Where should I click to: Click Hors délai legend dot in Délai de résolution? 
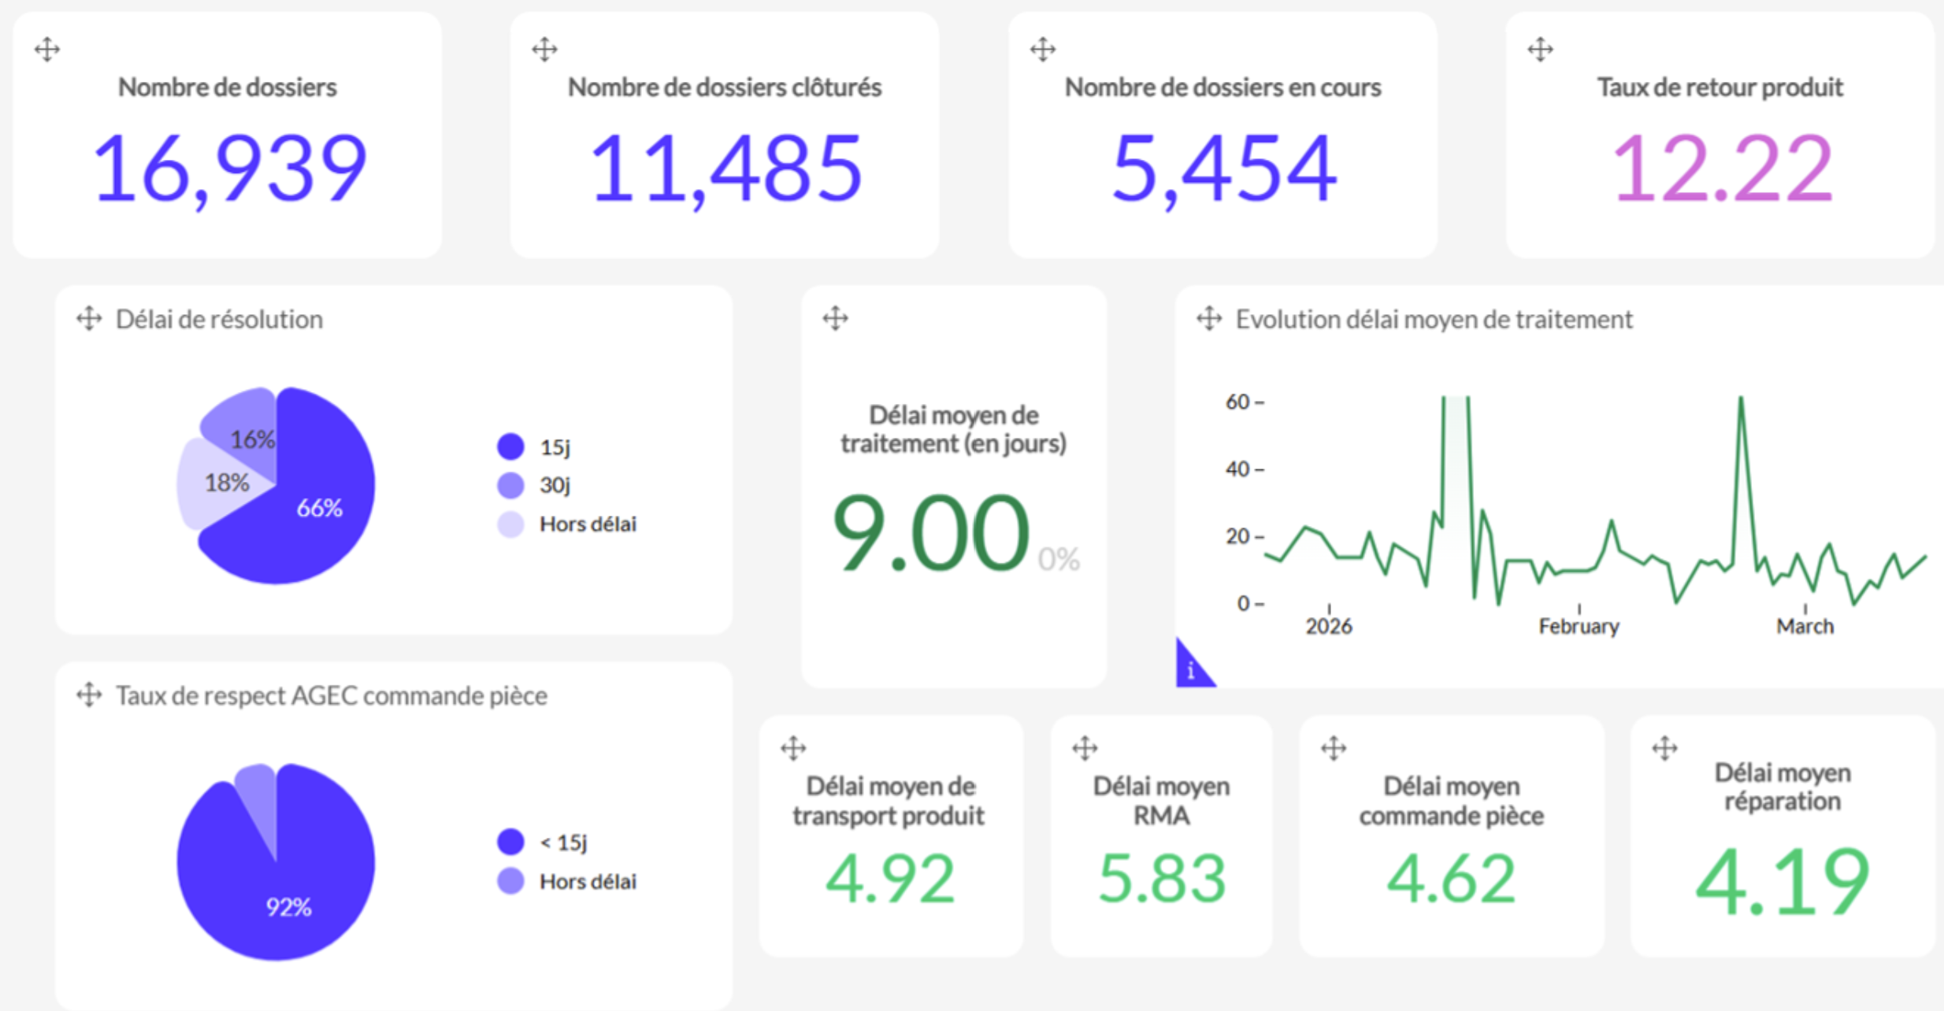510,524
